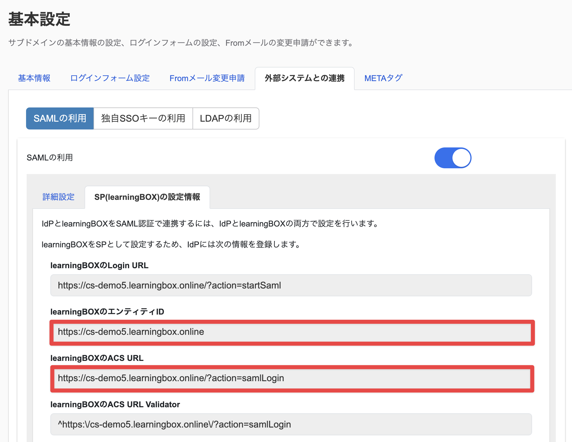Click the サブドメインの基本情報 description text
572x442 pixels.
point(181,43)
